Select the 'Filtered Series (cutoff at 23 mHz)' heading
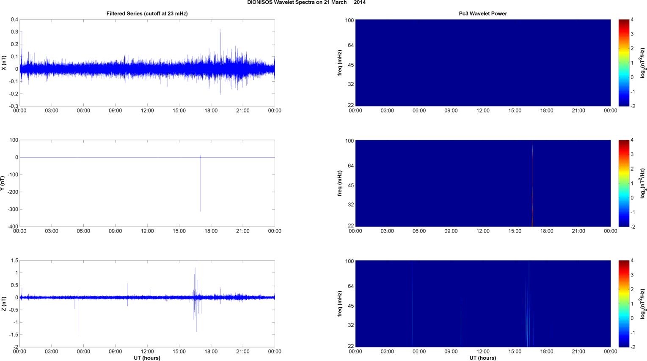The width and height of the screenshot is (647, 361). (147, 14)
